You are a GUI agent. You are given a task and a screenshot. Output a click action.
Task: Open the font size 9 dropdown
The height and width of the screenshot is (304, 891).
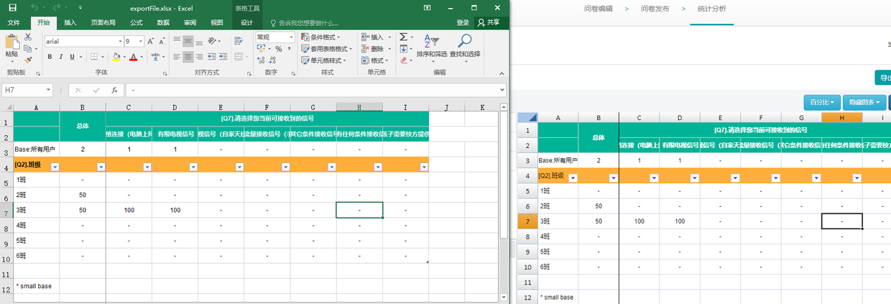click(x=140, y=42)
